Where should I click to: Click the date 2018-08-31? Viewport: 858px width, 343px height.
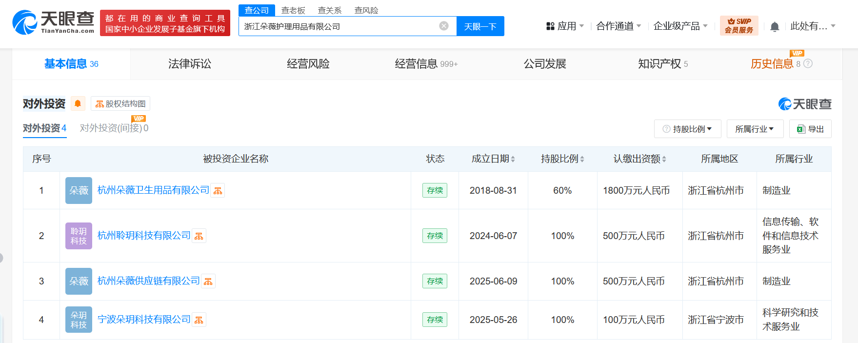pyautogui.click(x=493, y=190)
